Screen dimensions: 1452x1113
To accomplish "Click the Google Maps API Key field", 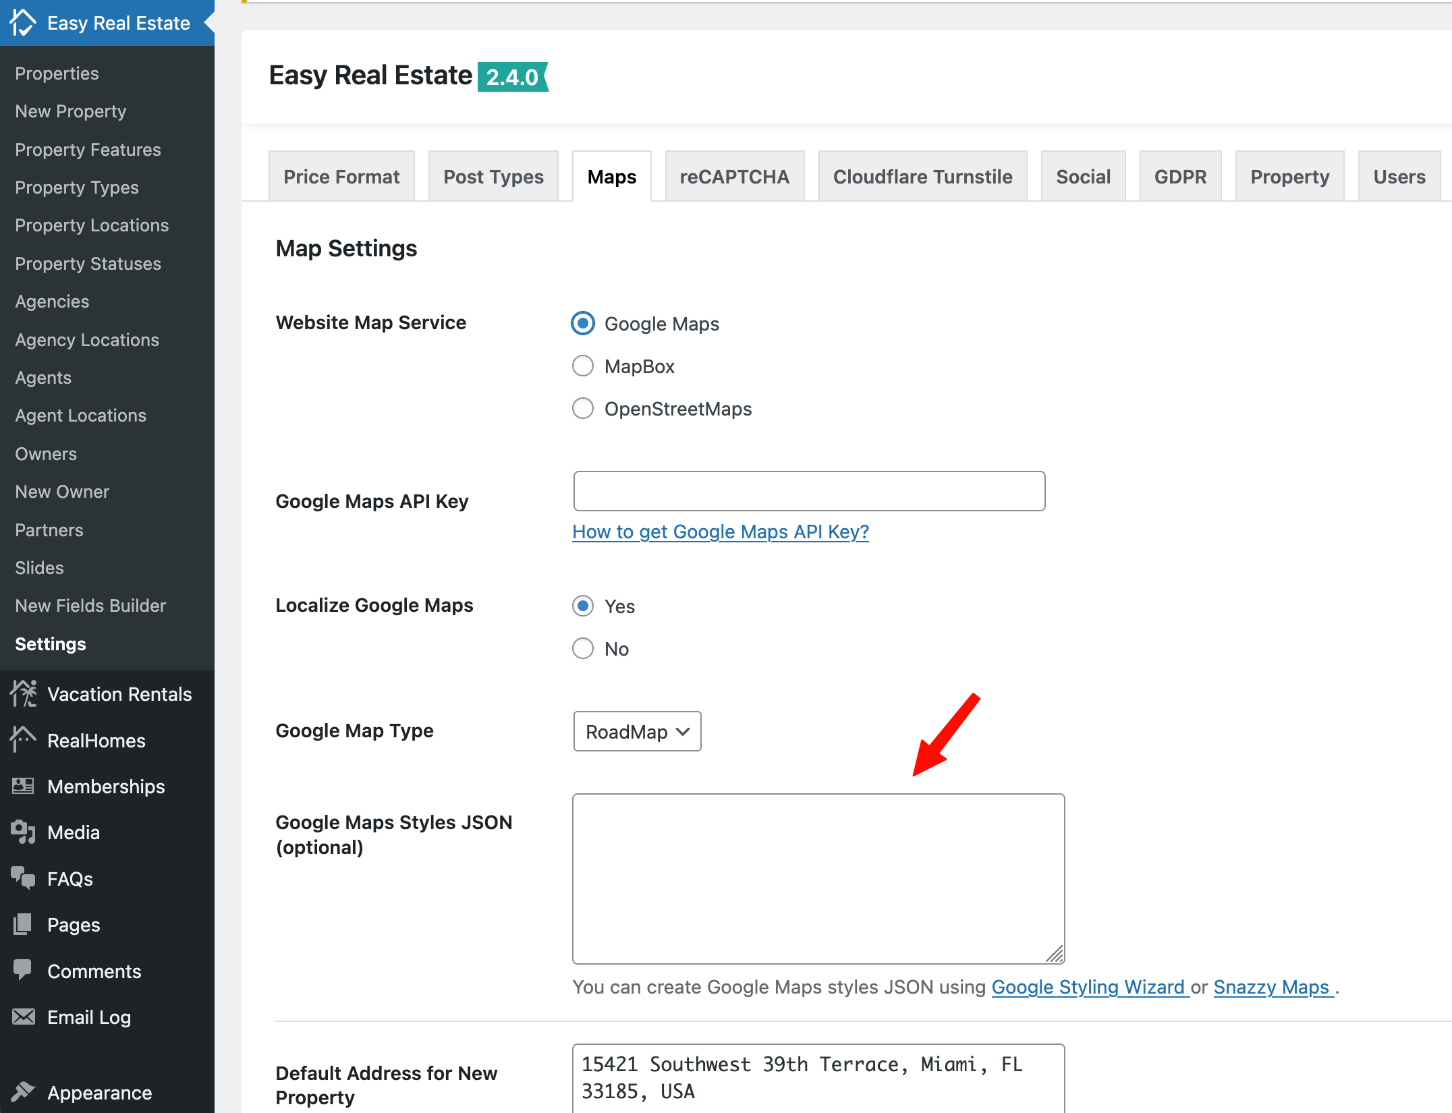I will click(x=809, y=491).
